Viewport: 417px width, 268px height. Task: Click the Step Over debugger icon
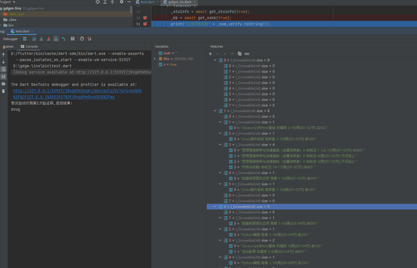tap(34, 39)
